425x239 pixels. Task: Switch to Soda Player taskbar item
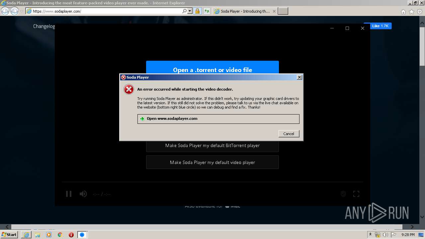[x=82, y=235]
